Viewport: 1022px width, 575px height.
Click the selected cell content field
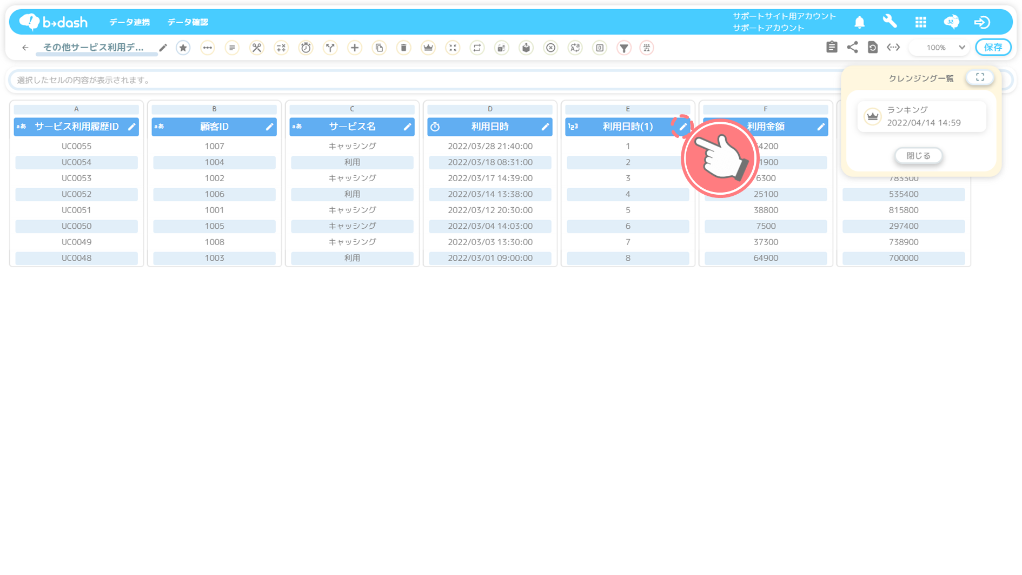pos(424,80)
